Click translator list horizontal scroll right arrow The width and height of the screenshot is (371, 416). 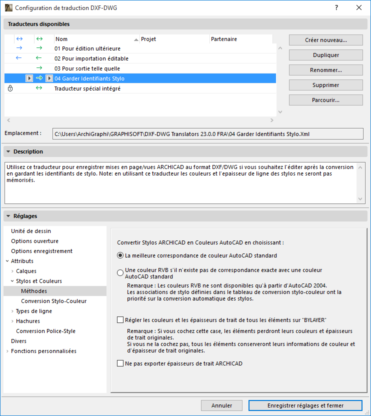271,120
